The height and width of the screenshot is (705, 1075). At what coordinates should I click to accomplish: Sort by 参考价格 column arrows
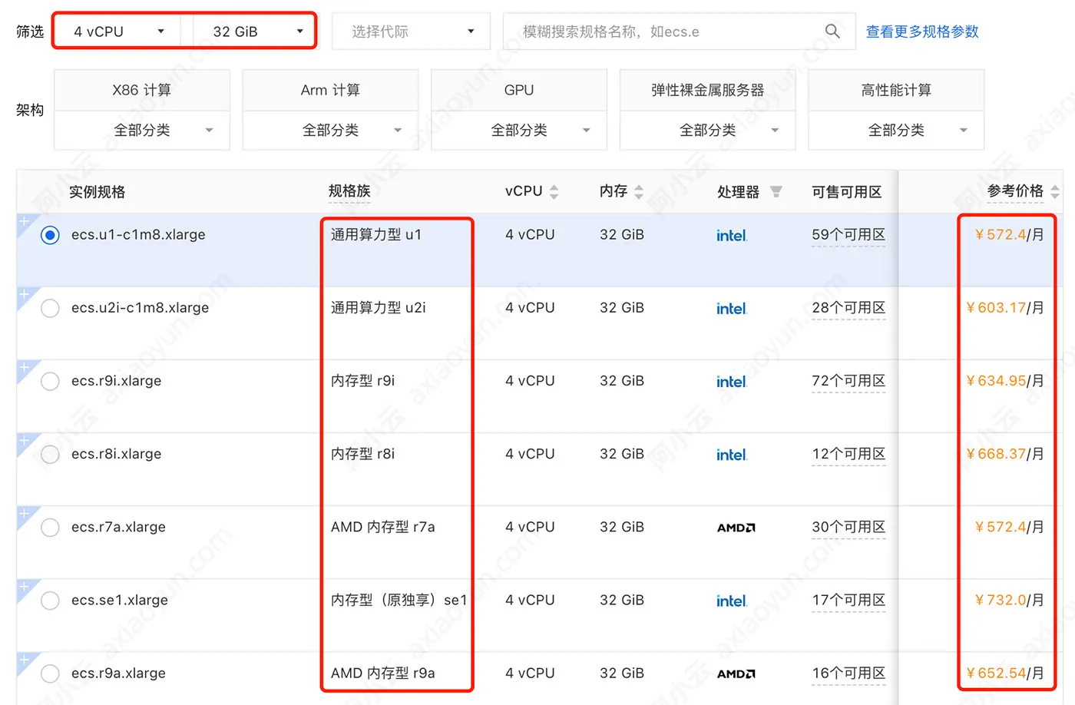tap(1055, 192)
